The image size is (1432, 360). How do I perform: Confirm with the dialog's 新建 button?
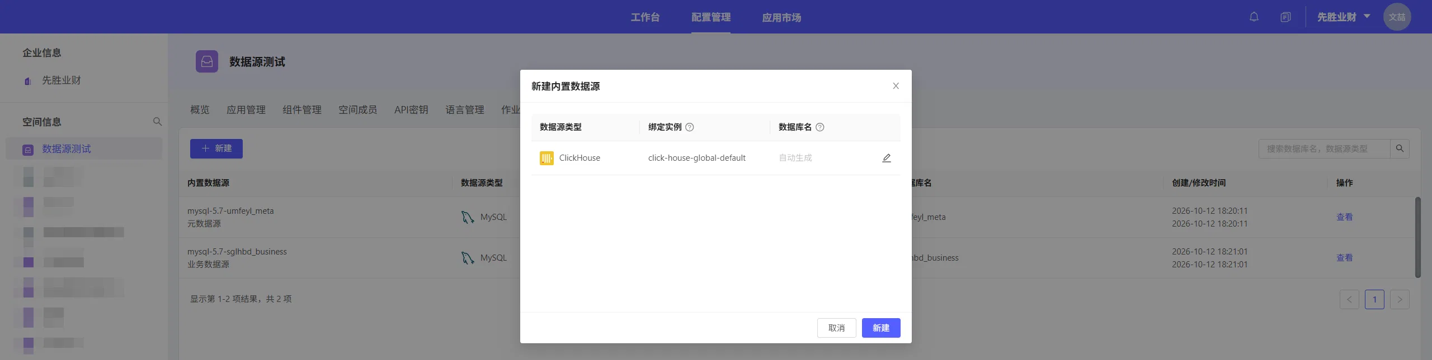point(881,328)
